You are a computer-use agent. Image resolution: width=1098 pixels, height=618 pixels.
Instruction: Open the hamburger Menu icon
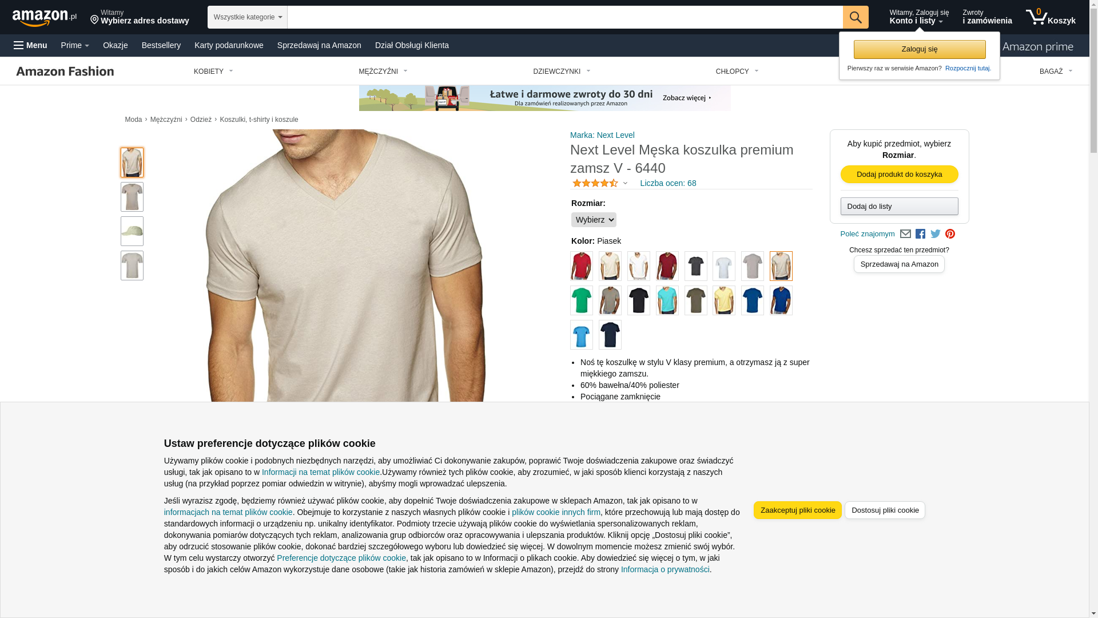pos(19,45)
